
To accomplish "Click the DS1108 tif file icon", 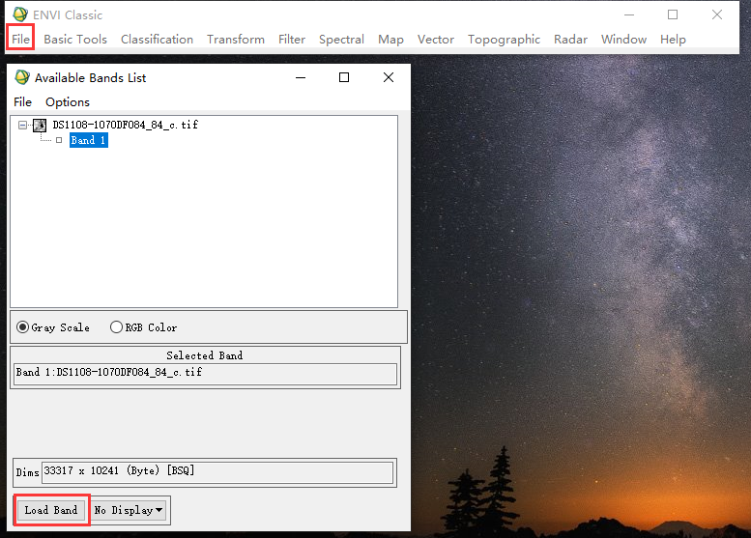I will tap(40, 126).
